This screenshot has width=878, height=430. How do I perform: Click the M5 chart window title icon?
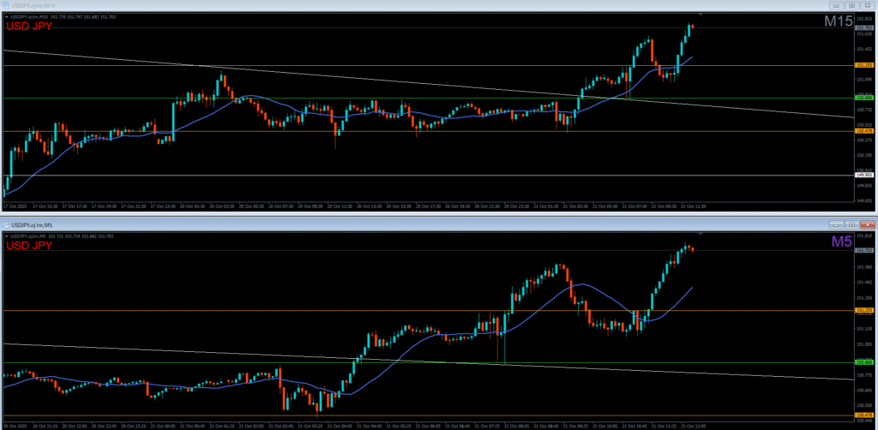[6, 224]
